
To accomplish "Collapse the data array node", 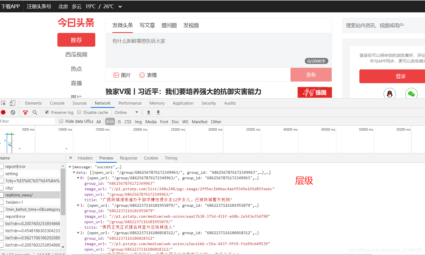I will 74,172.
